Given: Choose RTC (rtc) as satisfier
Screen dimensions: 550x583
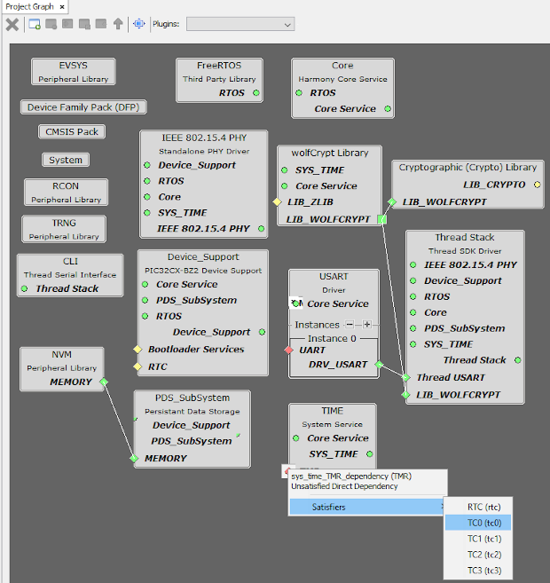Looking at the screenshot, I should pos(484,507).
